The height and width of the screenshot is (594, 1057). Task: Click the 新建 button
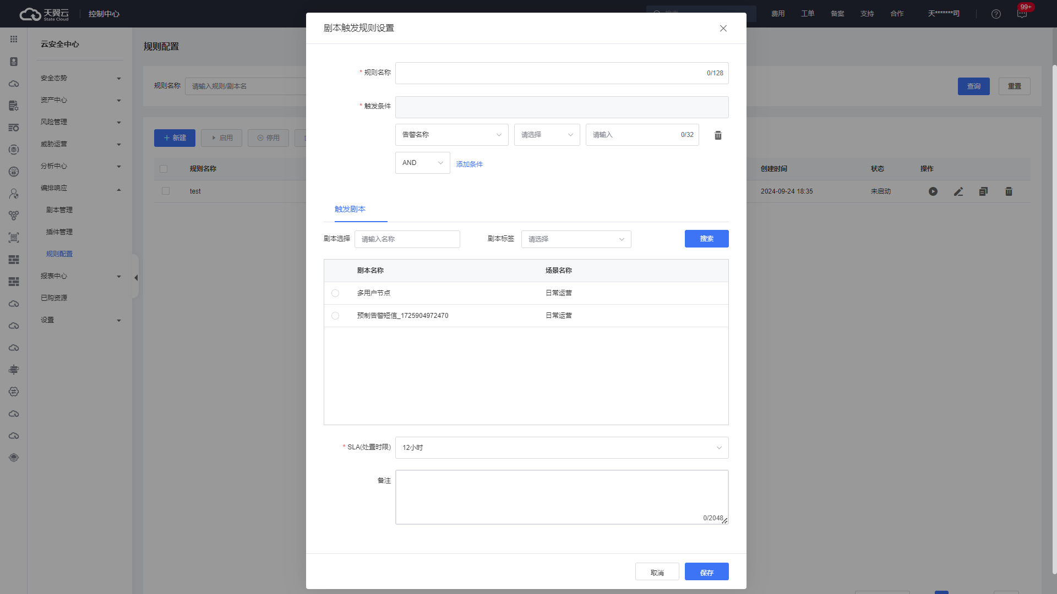point(175,138)
